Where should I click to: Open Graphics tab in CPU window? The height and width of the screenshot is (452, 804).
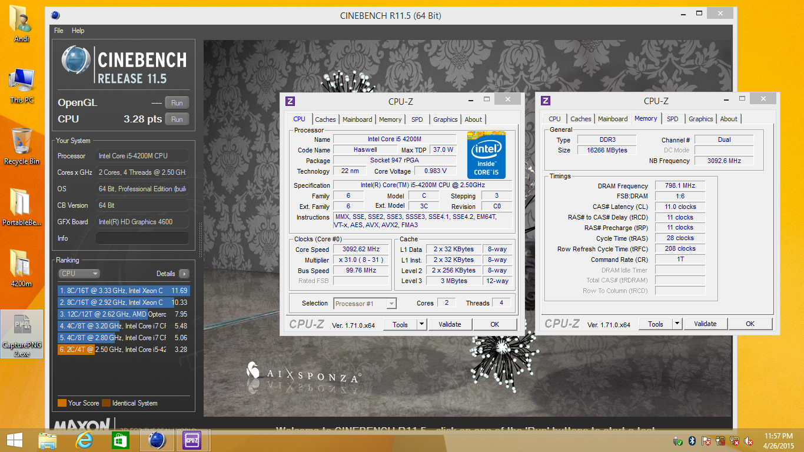pyautogui.click(x=446, y=119)
